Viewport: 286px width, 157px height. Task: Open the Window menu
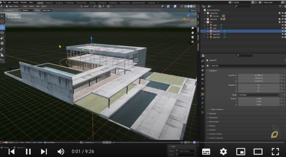(x=24, y=2)
